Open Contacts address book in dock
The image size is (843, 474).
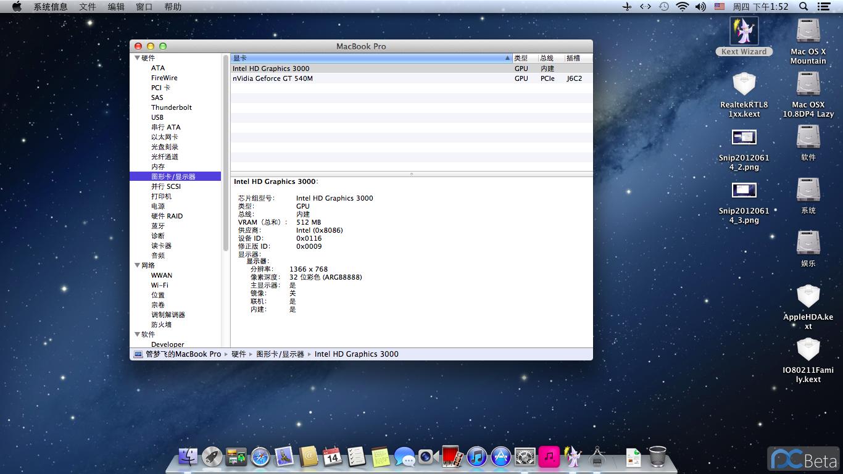308,457
